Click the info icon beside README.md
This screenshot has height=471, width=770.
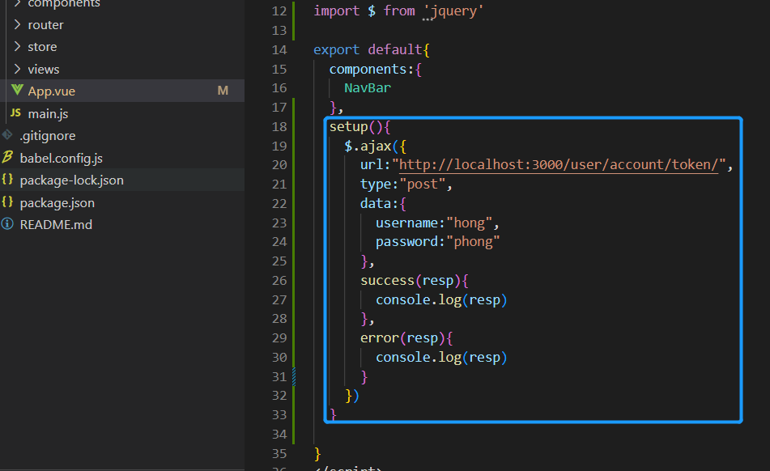tap(7, 224)
